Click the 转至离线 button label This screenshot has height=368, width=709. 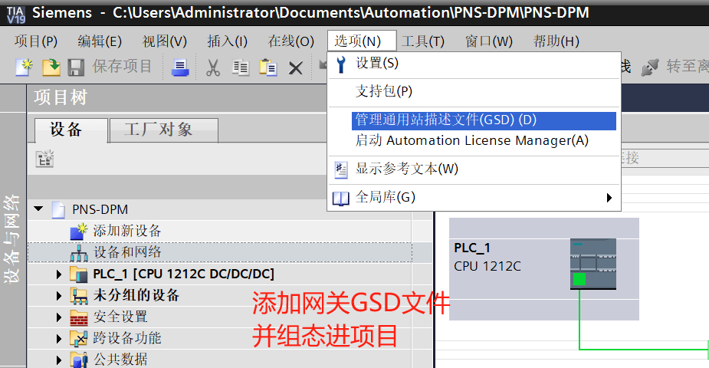688,67
